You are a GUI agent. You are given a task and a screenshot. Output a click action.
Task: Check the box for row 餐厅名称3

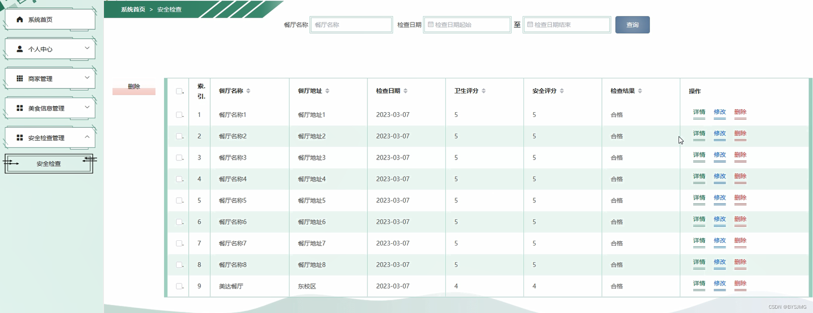tap(179, 158)
